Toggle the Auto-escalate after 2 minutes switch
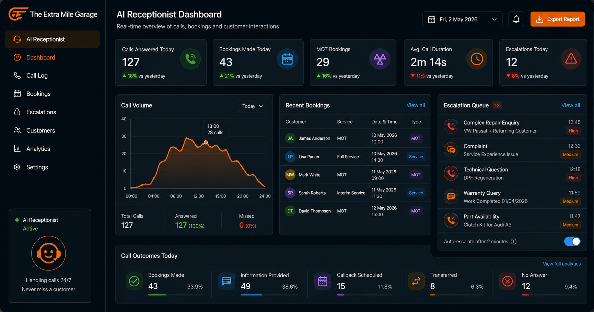This screenshot has height=312, width=594. coord(572,242)
